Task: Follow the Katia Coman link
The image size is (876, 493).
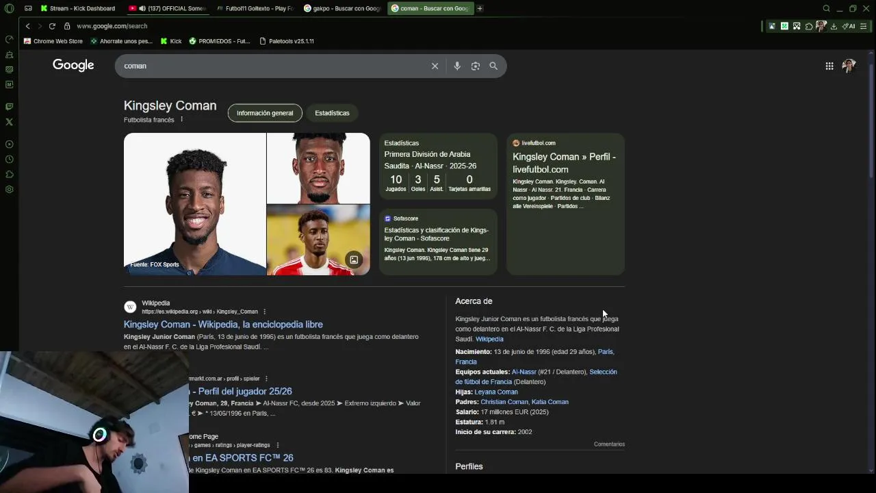Action: point(550,402)
